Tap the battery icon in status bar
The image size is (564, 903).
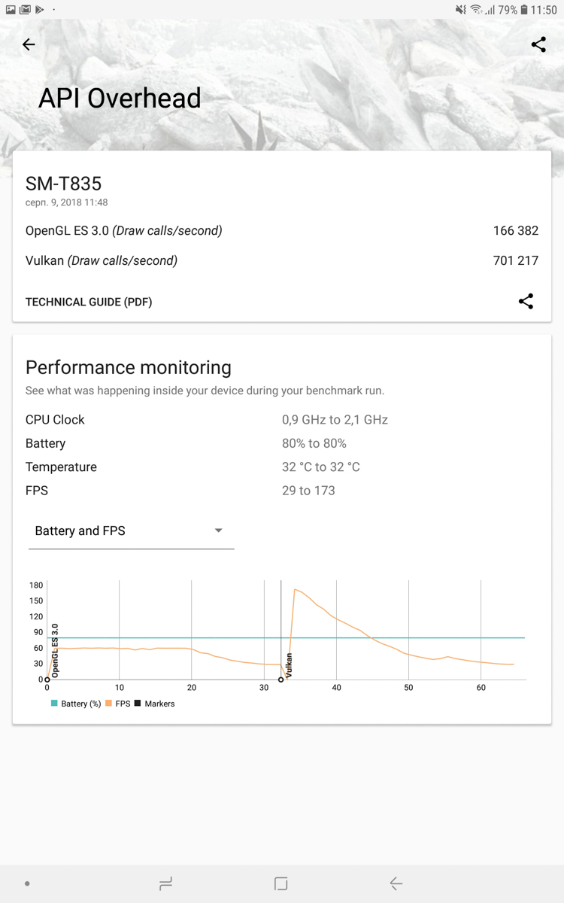tap(524, 10)
